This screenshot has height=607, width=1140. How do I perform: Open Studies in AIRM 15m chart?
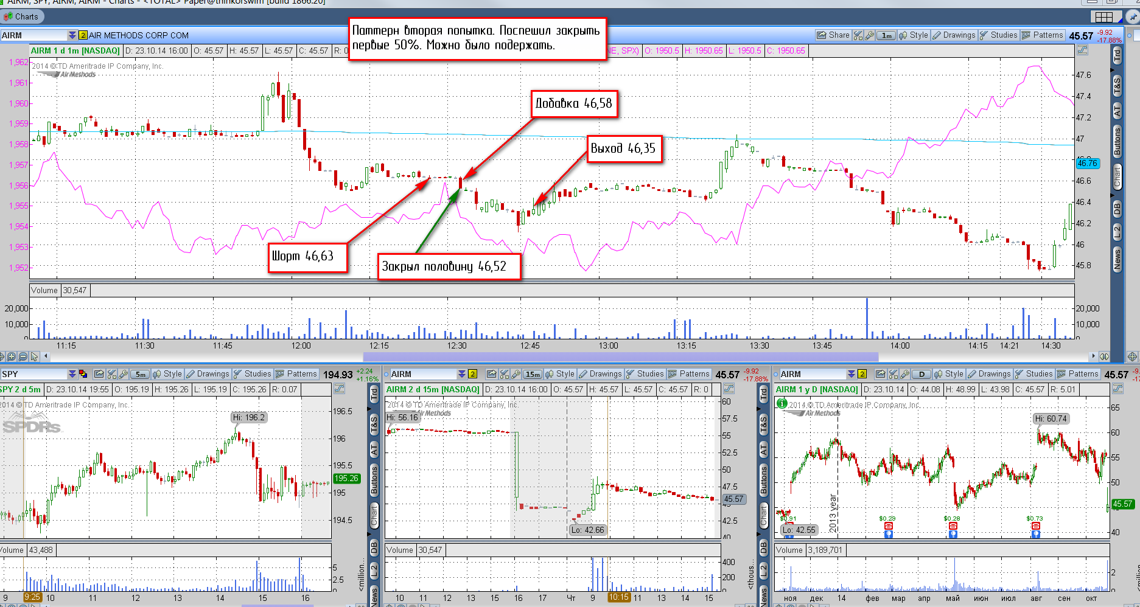[645, 374]
